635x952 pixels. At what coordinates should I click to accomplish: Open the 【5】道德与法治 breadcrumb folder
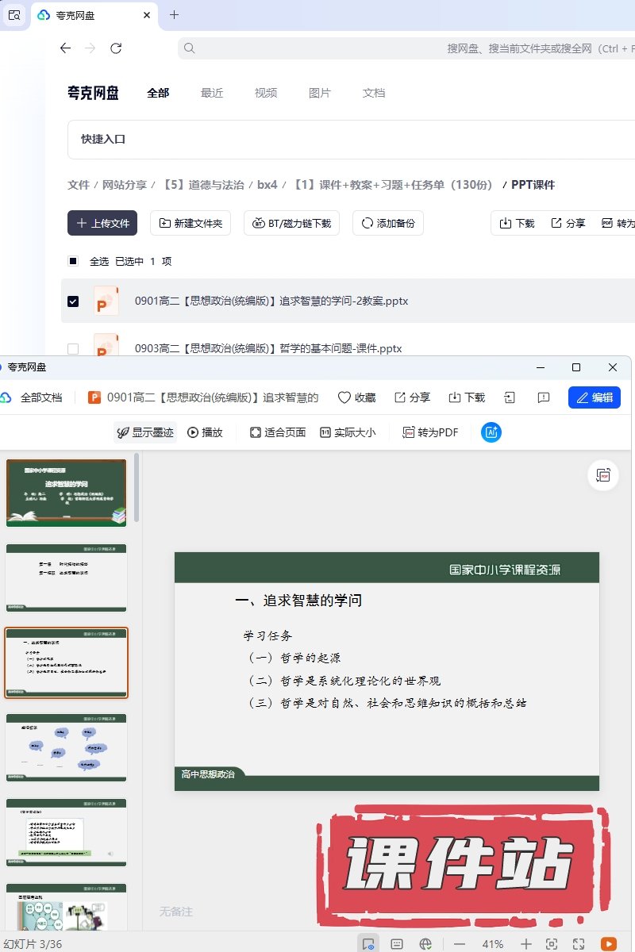point(202,185)
